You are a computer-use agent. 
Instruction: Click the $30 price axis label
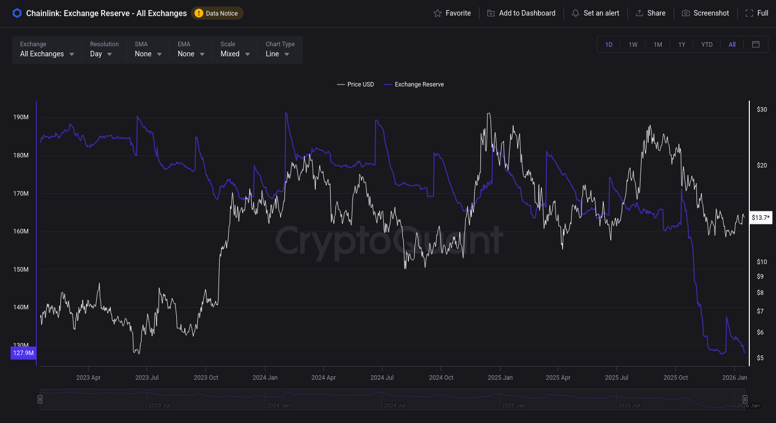pos(762,110)
